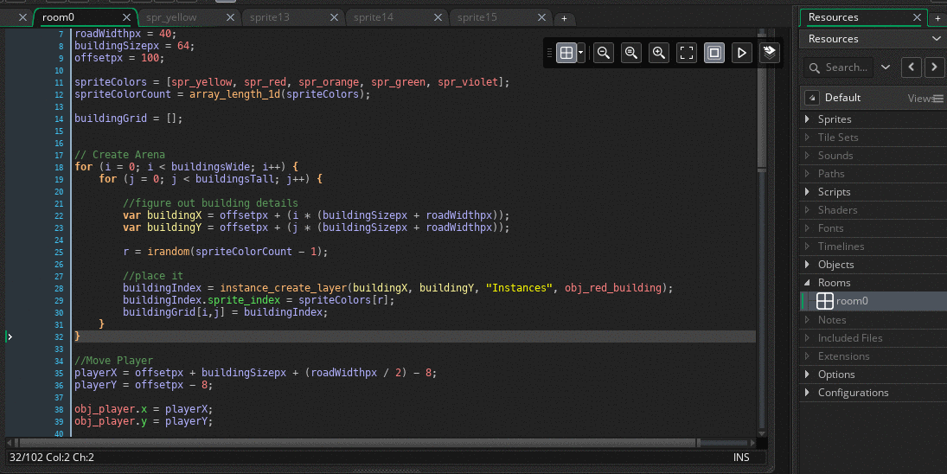Expand the Options folder
This screenshot has height=474, width=947.
(x=808, y=374)
